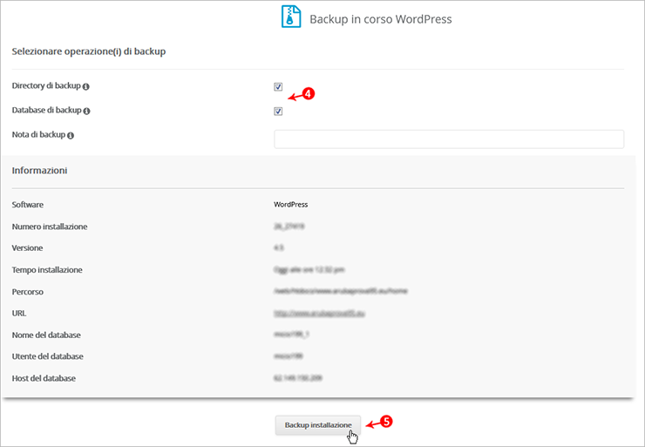Click the 'Software' row label
The image size is (645, 447).
point(28,205)
